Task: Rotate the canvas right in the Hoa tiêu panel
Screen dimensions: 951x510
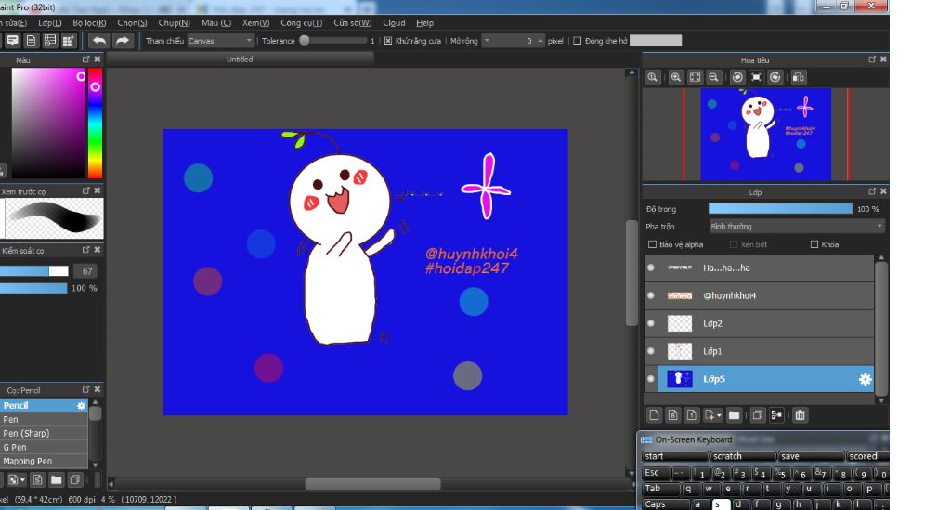Action: click(775, 78)
